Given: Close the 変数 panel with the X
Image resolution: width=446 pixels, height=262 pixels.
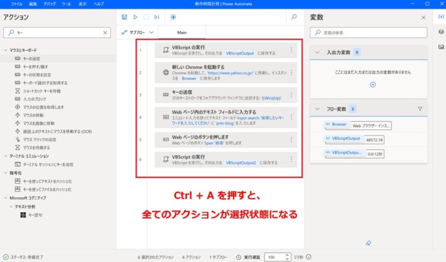Looking at the screenshot, I should pyautogui.click(x=423, y=18).
